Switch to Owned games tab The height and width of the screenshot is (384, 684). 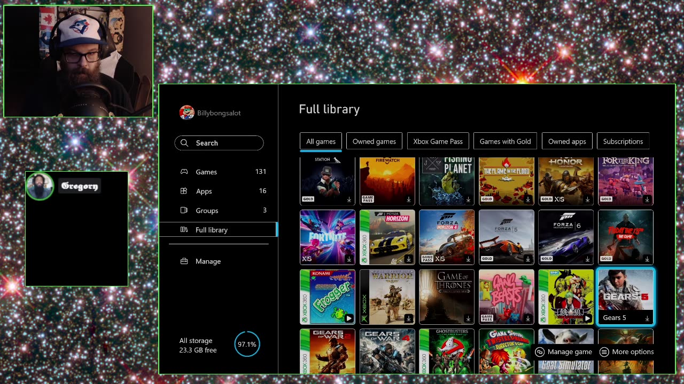click(374, 141)
